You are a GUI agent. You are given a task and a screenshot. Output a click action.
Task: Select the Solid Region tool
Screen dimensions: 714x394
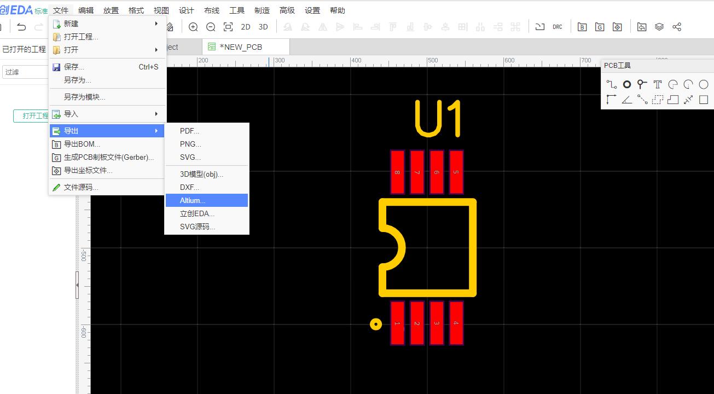pyautogui.click(x=673, y=100)
